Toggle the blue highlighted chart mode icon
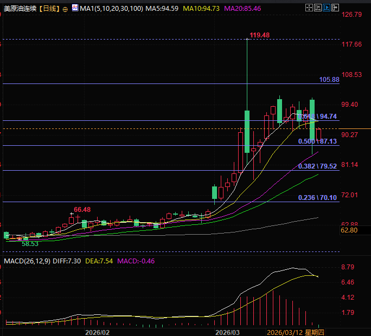This screenshot has width=371, height=336. (327, 8)
